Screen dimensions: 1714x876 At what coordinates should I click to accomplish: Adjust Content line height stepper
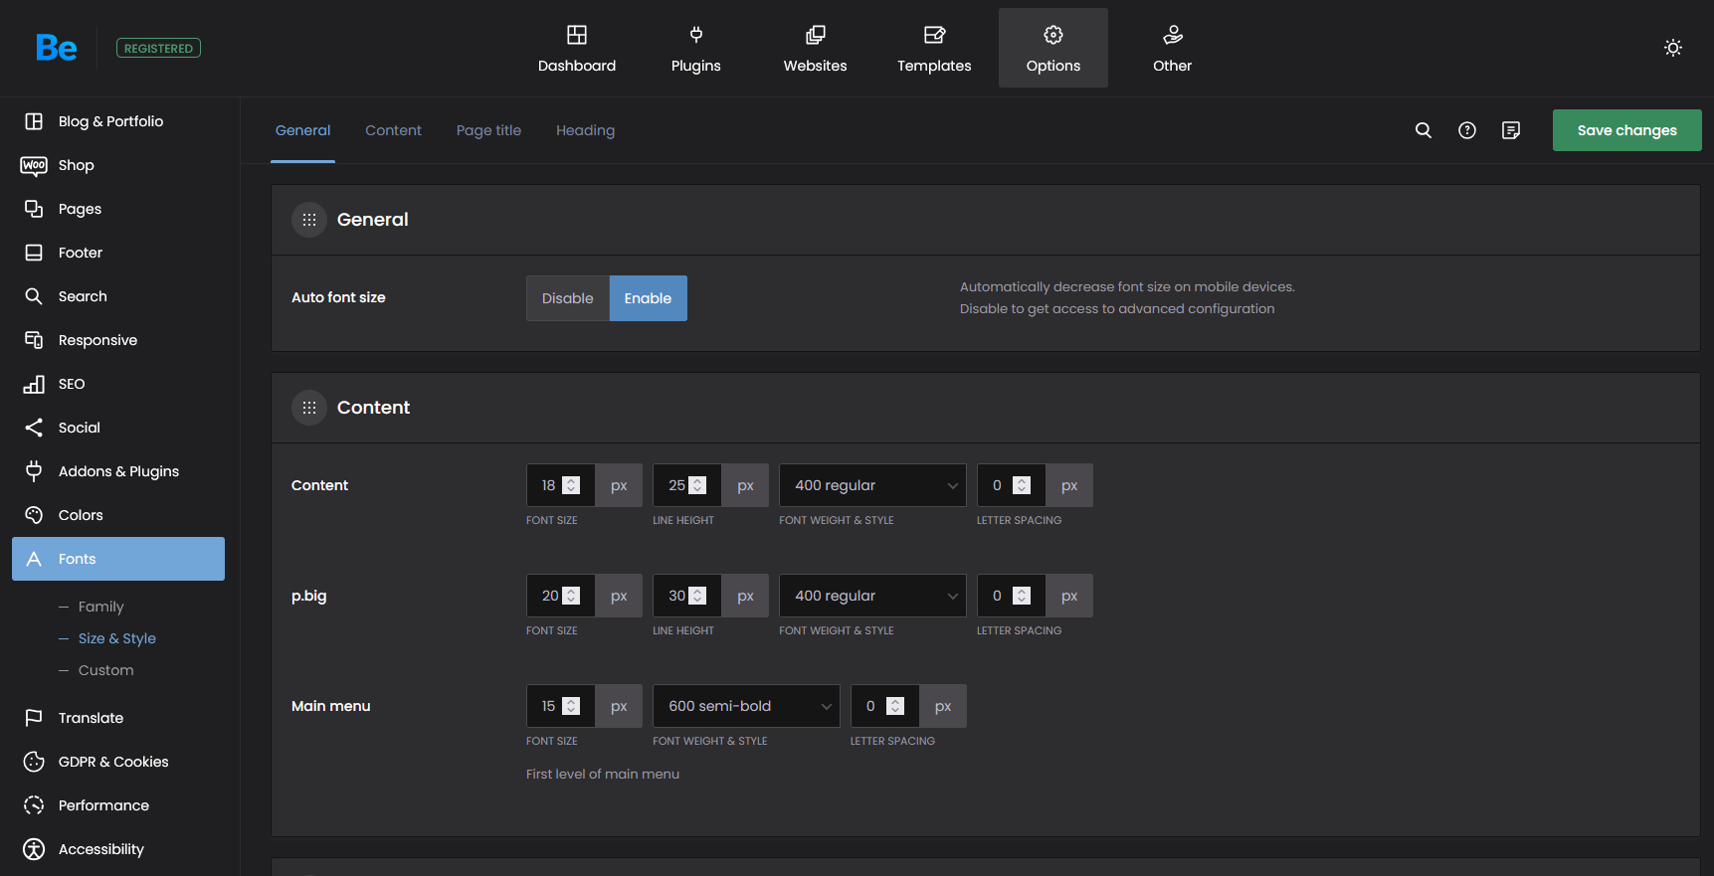pos(697,485)
